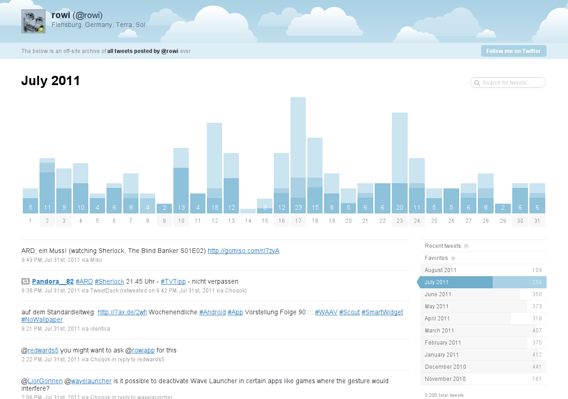The height and width of the screenshot is (399, 568).
Task: Click the retweet icon before Pandora__82
Action: [26, 281]
